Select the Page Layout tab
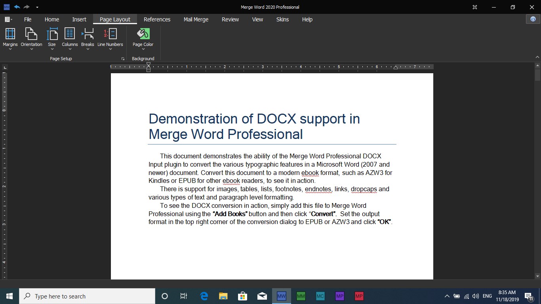Screen dimensions: 541x304 click(115, 19)
